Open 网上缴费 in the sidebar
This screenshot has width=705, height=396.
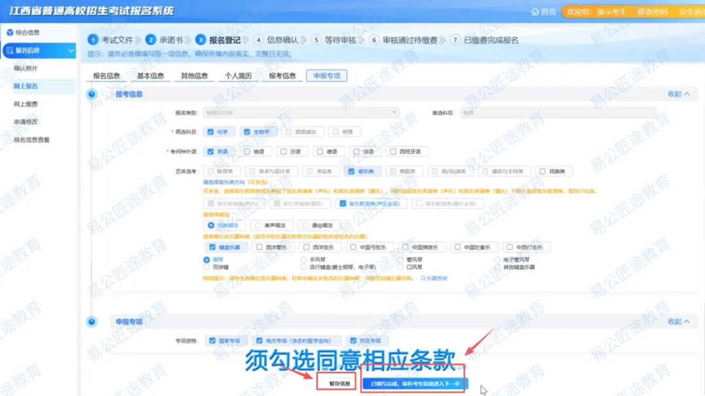[x=25, y=104]
